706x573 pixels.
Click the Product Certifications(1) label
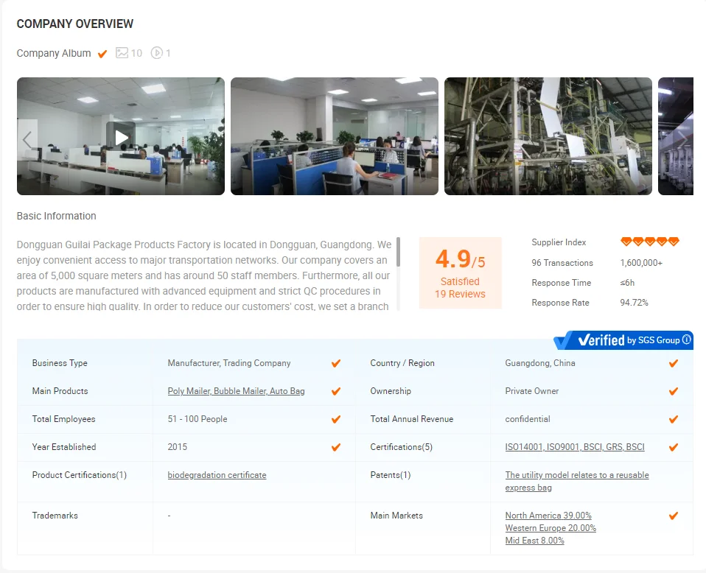tap(80, 475)
